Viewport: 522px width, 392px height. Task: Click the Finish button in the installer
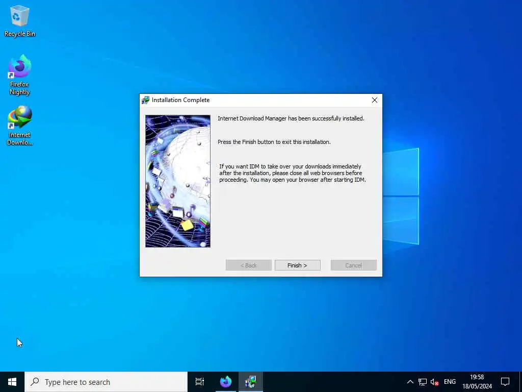(297, 265)
